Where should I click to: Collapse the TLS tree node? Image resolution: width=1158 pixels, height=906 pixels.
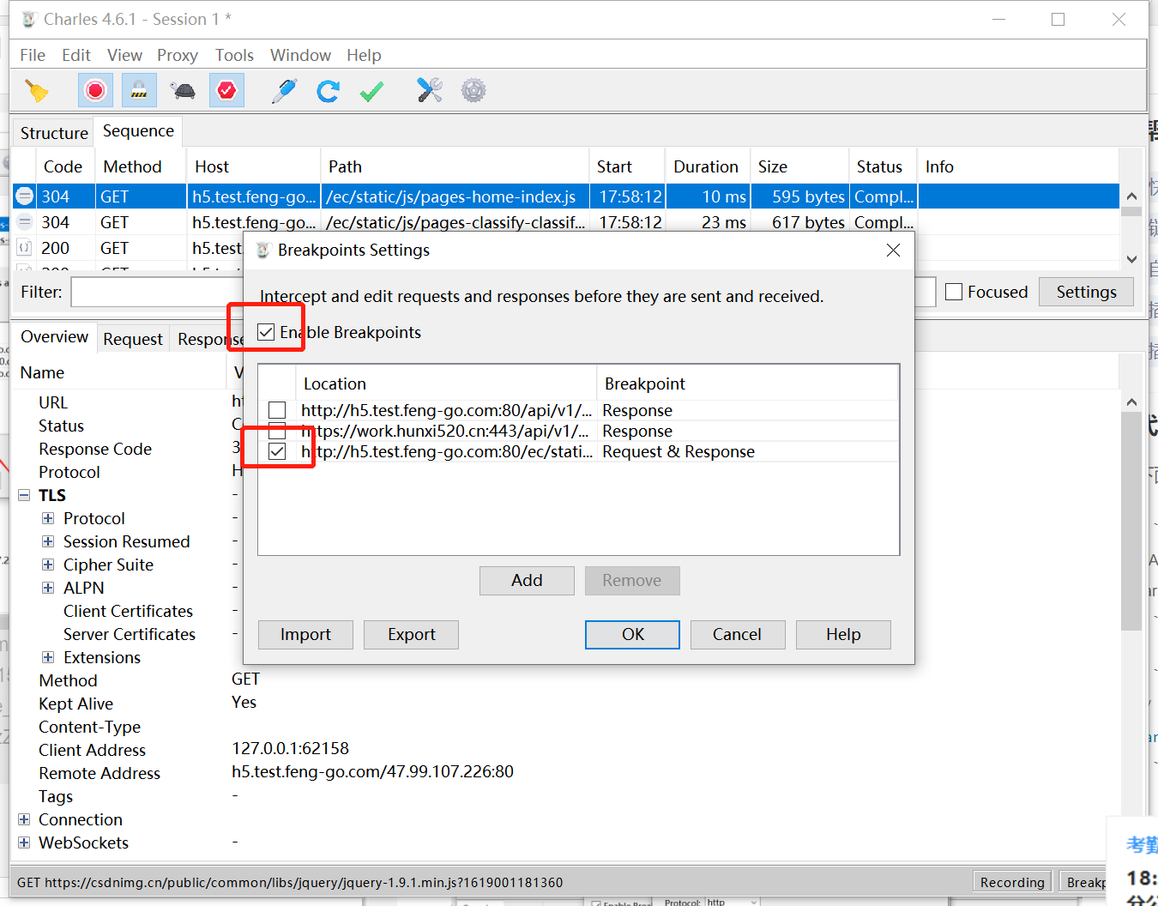pos(24,495)
